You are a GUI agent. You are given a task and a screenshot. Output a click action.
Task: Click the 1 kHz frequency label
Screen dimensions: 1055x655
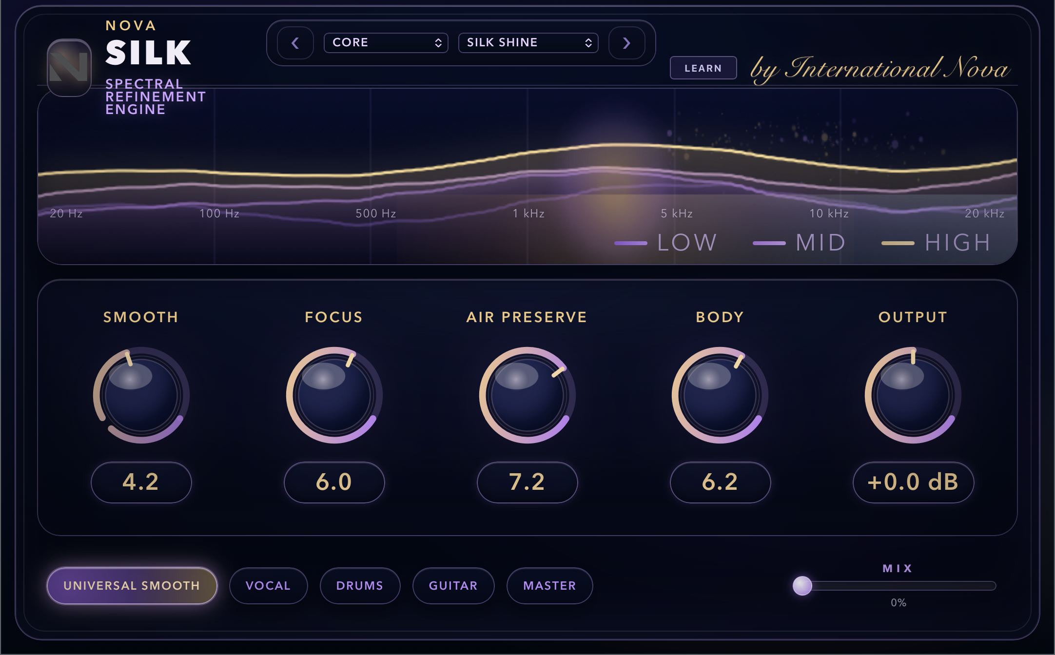pos(528,213)
